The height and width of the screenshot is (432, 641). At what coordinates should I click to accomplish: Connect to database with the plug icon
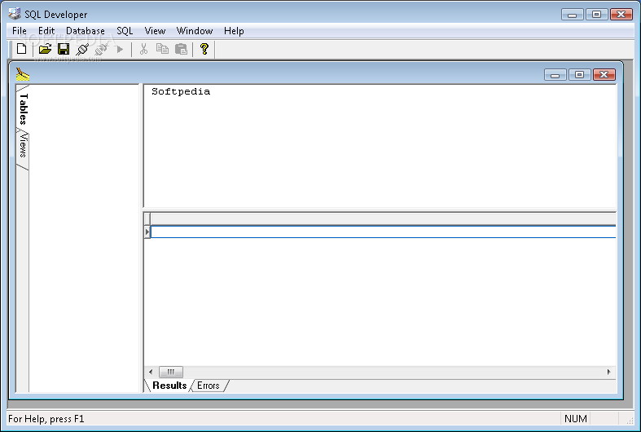pyautogui.click(x=82, y=49)
